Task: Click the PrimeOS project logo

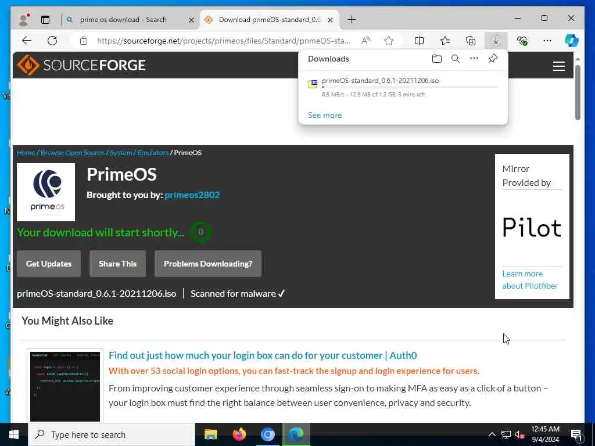Action: click(46, 192)
